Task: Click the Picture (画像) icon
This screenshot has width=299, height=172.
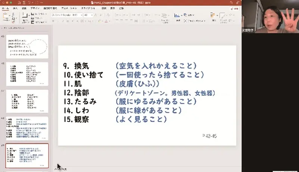Action: pos(177,16)
